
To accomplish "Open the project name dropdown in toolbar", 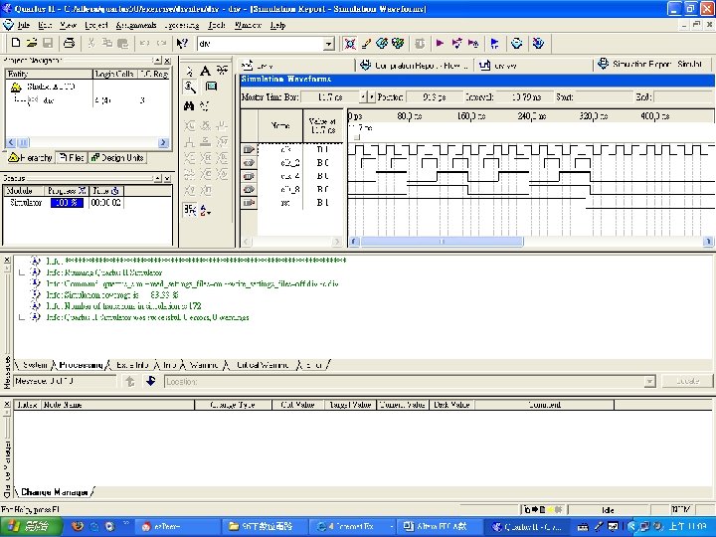I will click(329, 45).
